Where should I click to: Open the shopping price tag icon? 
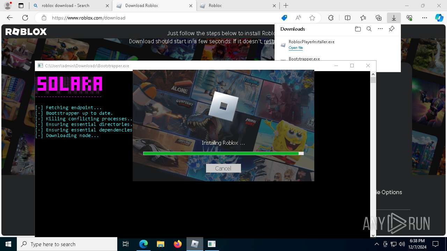[x=284, y=18]
